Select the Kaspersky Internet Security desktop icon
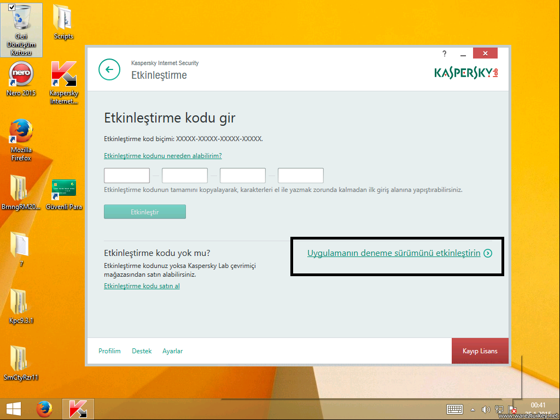The width and height of the screenshot is (560, 420). (x=64, y=75)
